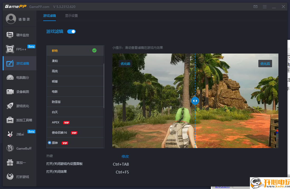This screenshot has width=290, height=189.
Task: Open the PC benchmark (电脑跑分) gauge icon
Action: coord(10,77)
